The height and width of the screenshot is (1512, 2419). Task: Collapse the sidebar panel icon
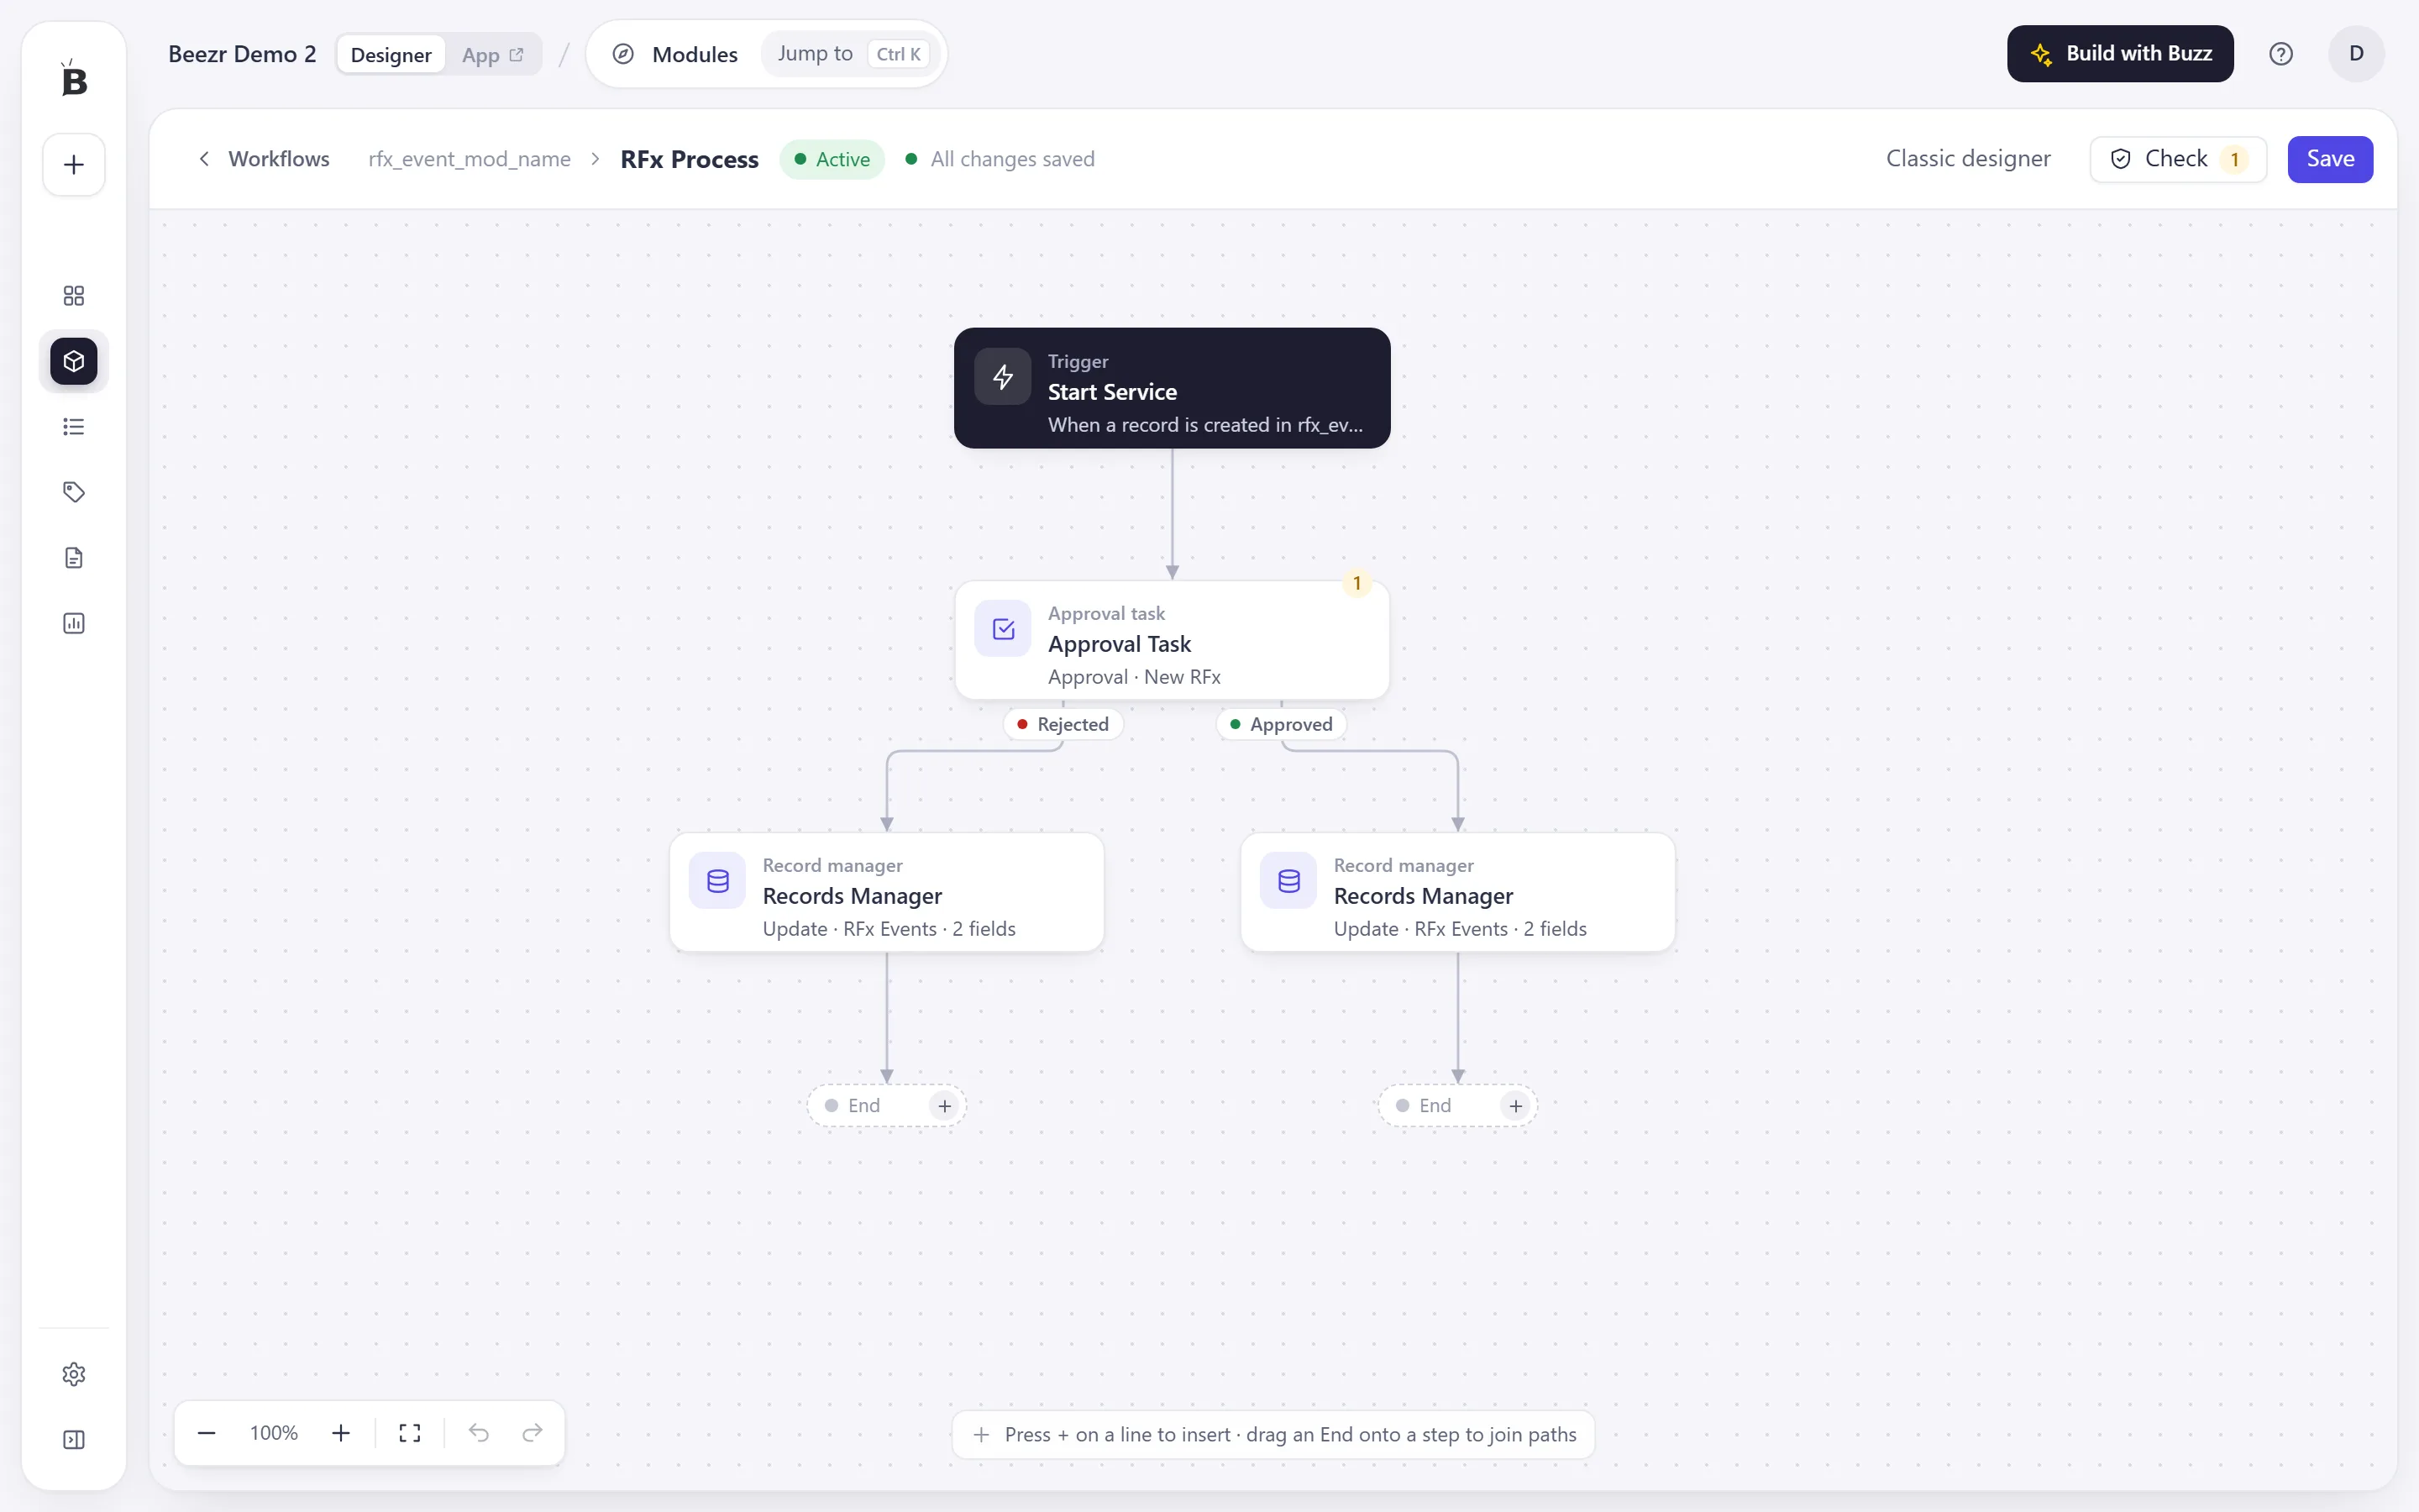[x=74, y=1440]
